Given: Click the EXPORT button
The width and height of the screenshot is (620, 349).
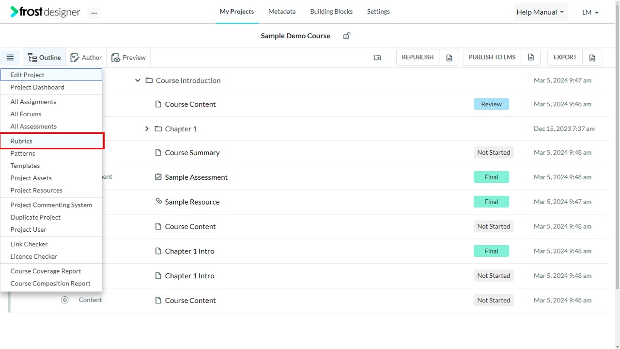Looking at the screenshot, I should [x=565, y=57].
